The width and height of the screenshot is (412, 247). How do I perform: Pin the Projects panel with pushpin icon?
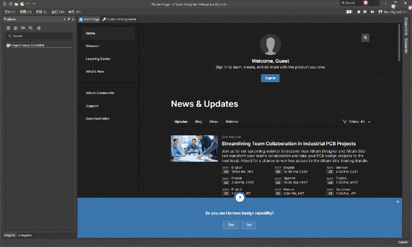[69, 19]
